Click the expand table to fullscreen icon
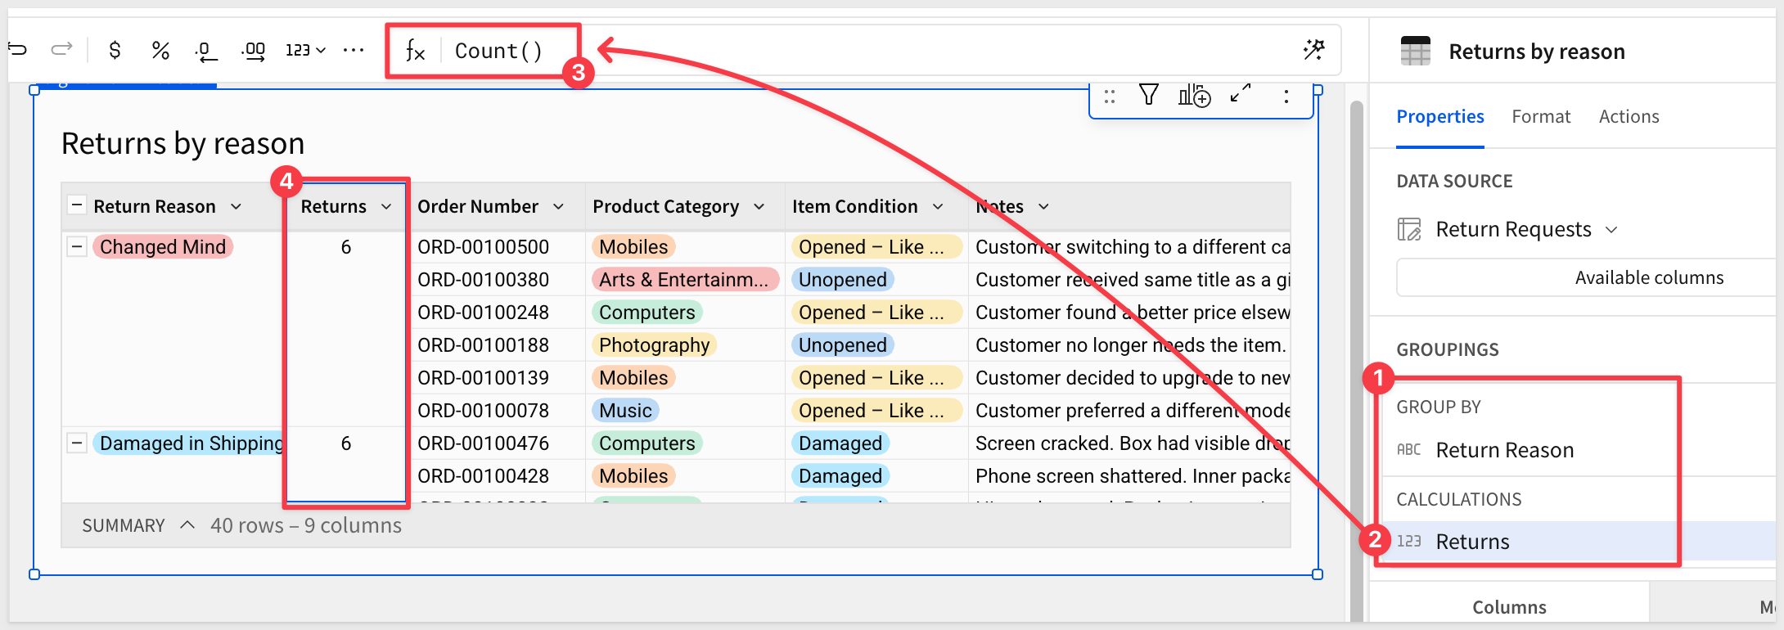Screen dimensions: 1784x630 (1241, 94)
